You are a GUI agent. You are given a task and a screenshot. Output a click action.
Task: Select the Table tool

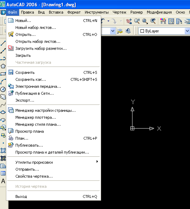tap(3, 173)
